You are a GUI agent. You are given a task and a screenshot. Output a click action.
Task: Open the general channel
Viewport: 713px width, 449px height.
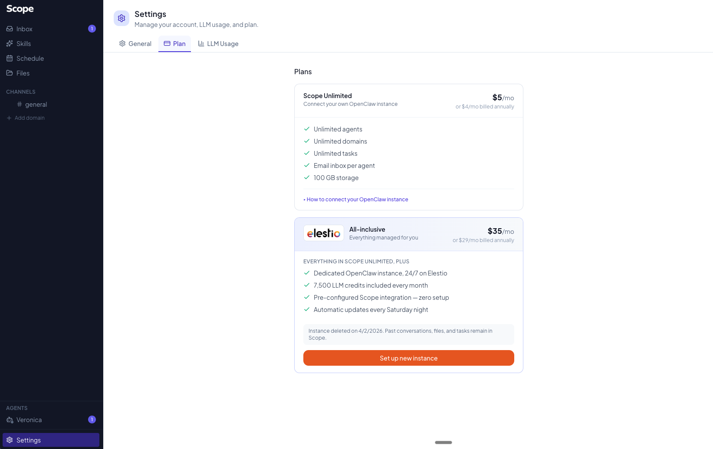[36, 105]
